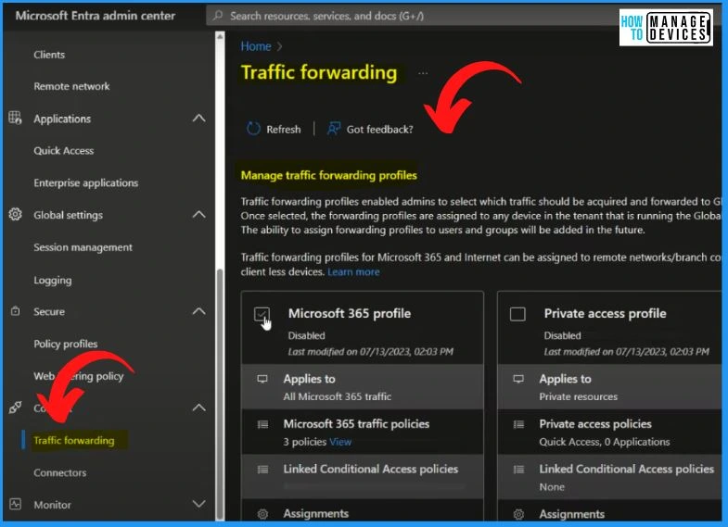Click the Got feedback? button

coord(370,129)
